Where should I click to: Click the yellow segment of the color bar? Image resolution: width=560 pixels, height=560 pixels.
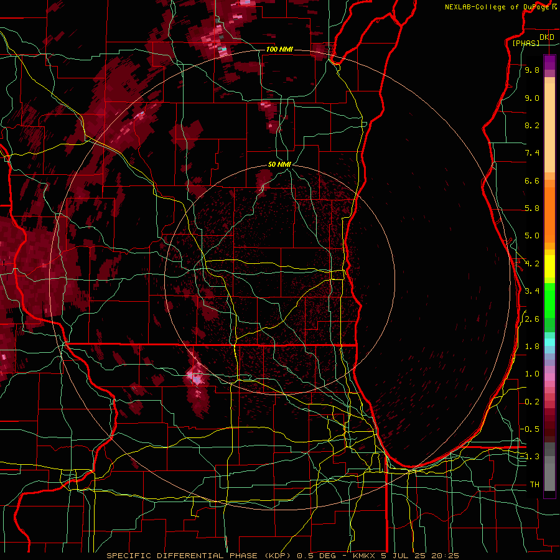[549, 266]
